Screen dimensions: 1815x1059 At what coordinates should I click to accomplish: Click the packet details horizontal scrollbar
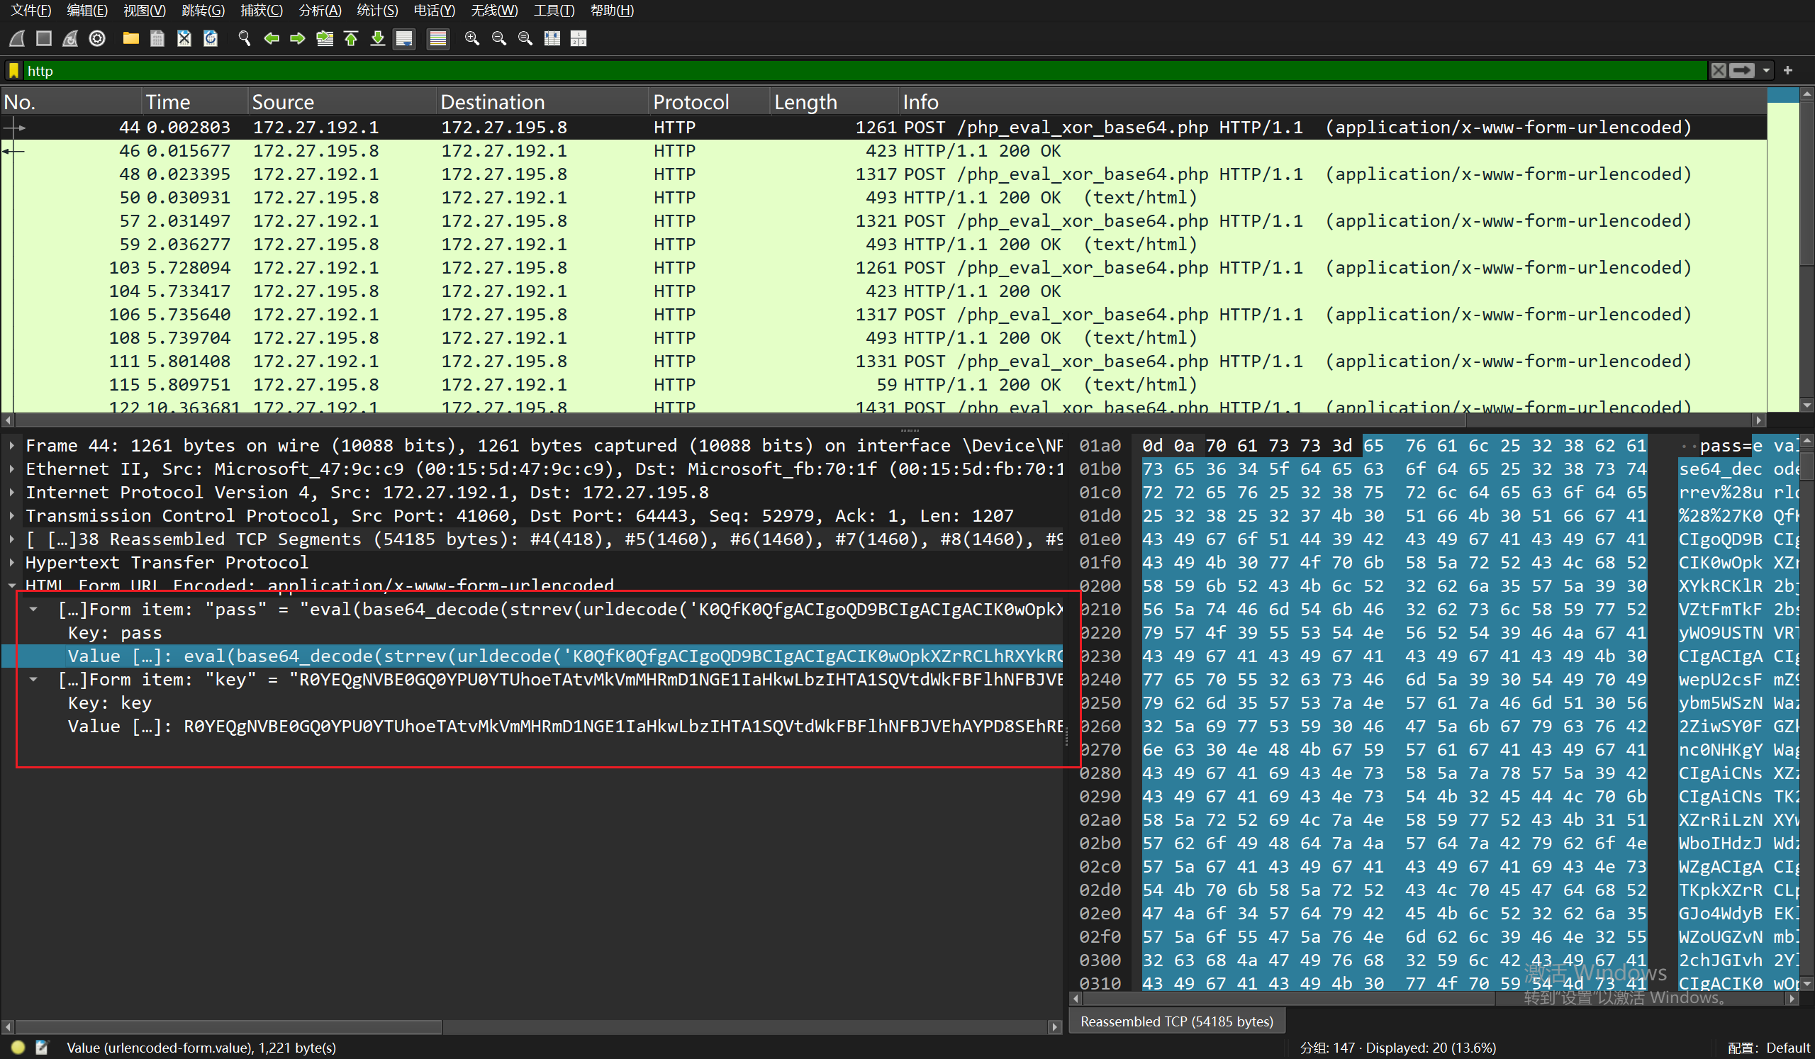[x=228, y=1026]
